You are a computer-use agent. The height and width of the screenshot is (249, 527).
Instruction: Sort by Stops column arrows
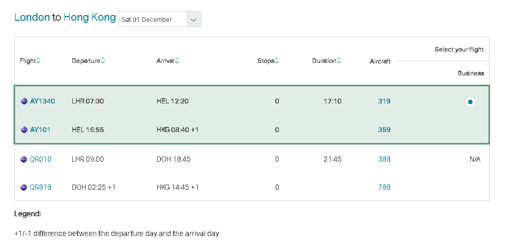277,61
